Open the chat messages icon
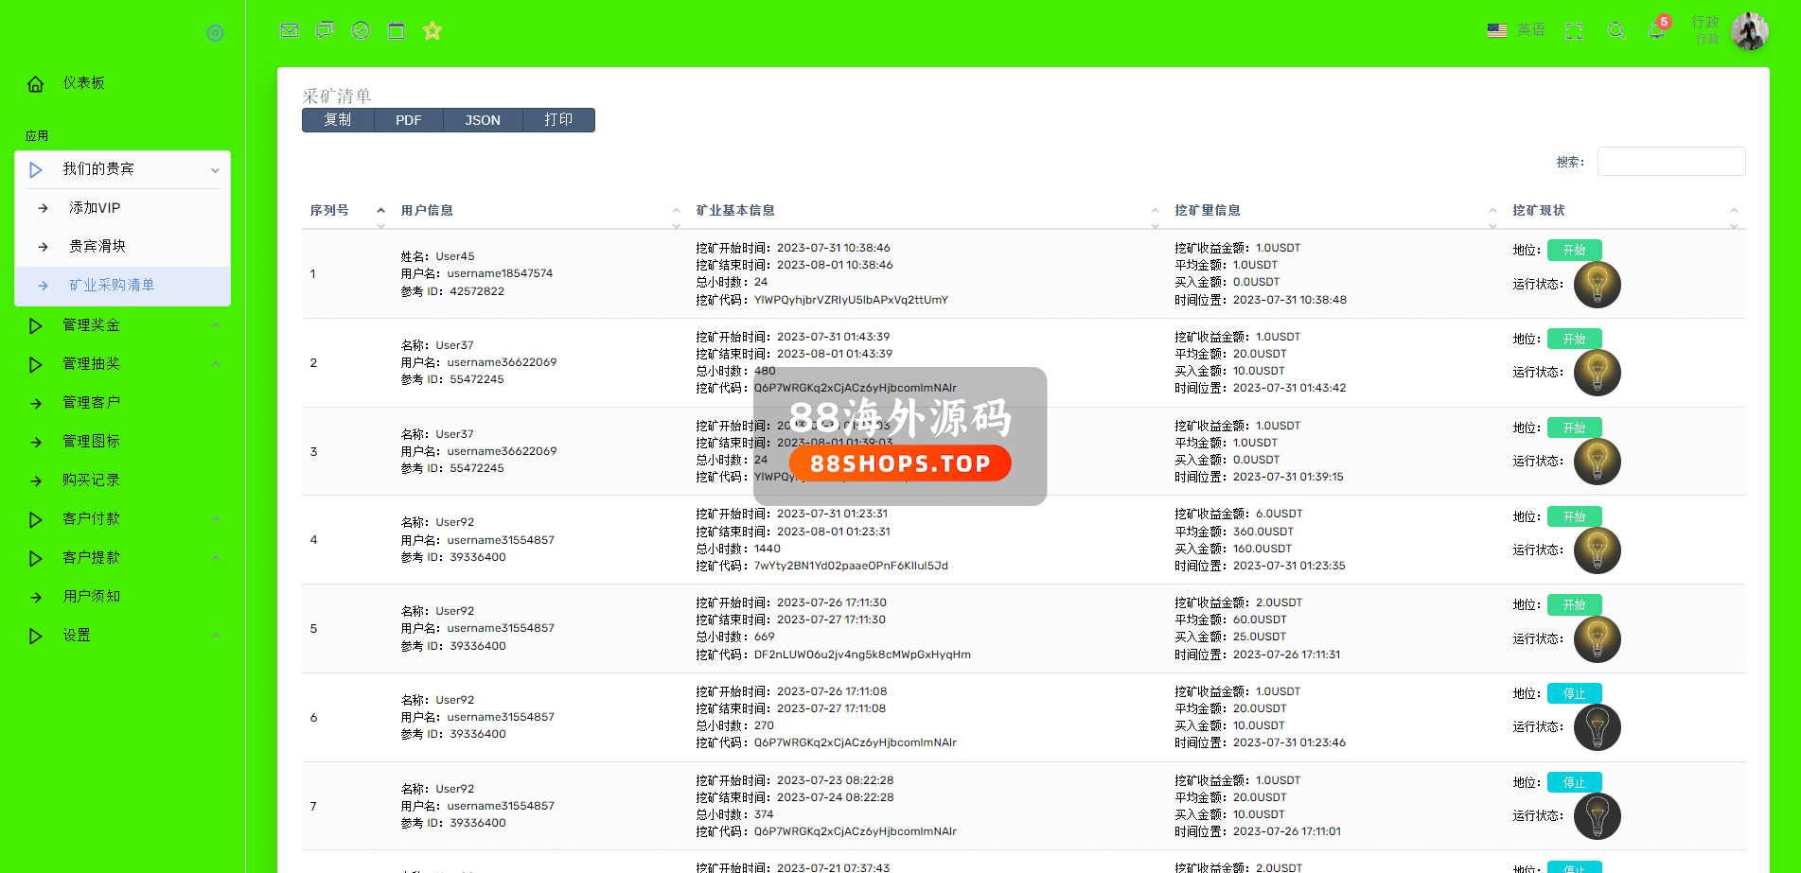 (325, 30)
